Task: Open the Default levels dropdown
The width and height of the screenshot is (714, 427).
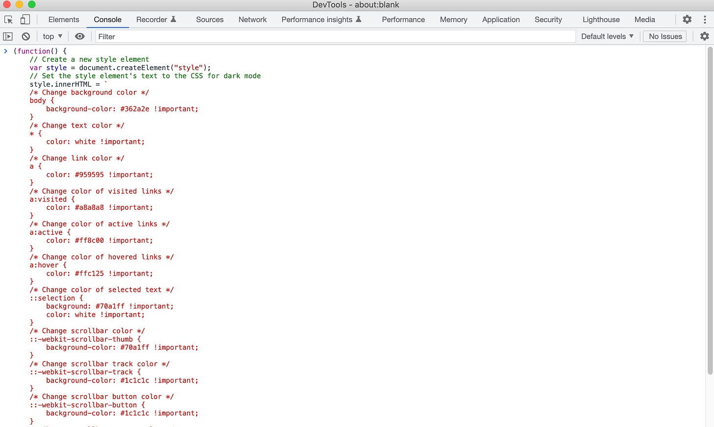Action: tap(607, 36)
